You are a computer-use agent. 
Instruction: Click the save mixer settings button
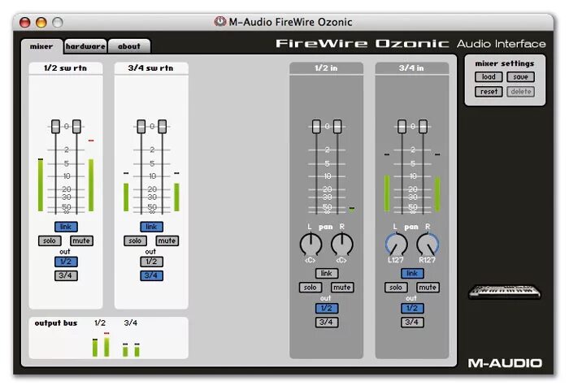click(520, 77)
